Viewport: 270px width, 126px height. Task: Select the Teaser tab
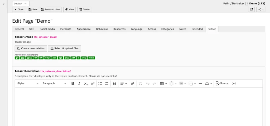tap(212, 29)
